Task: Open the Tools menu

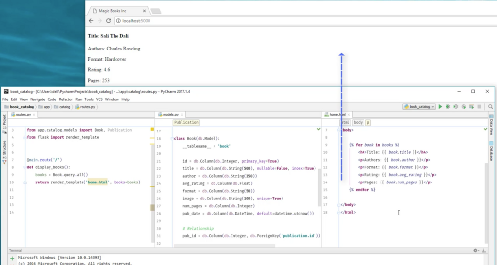Action: point(89,99)
